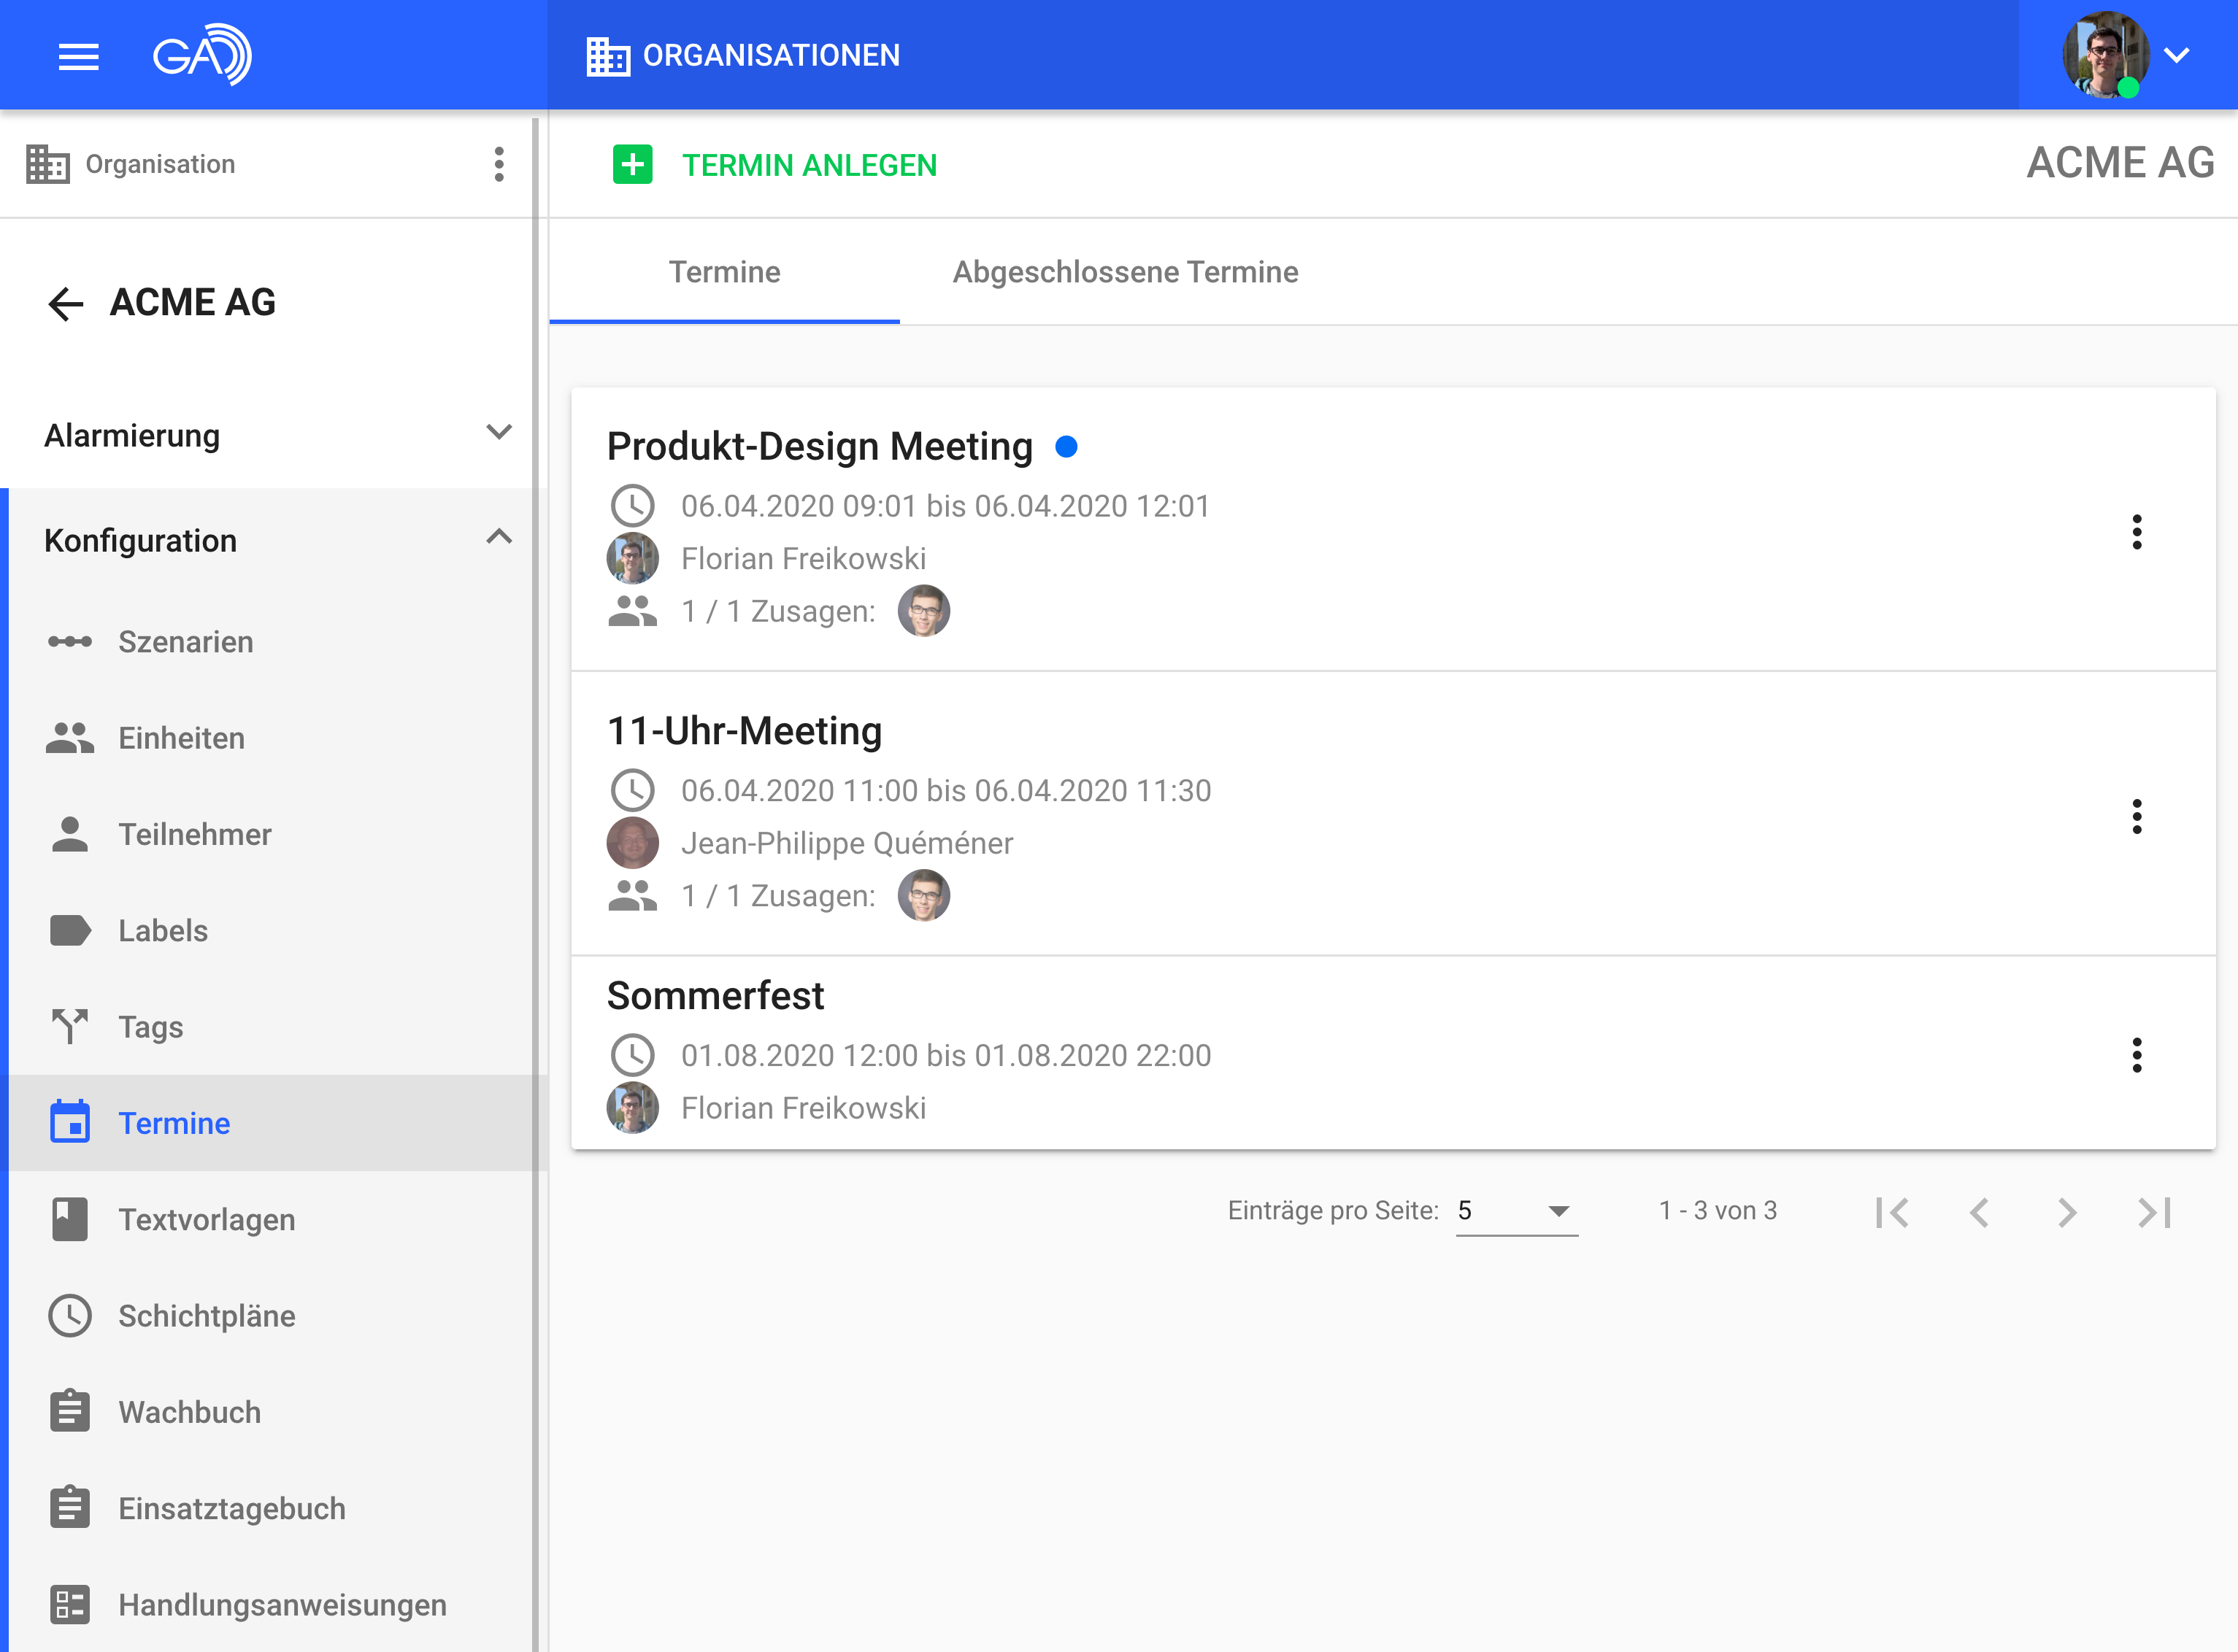
Task: Click the Termin anlegen button text
Action: (808, 165)
